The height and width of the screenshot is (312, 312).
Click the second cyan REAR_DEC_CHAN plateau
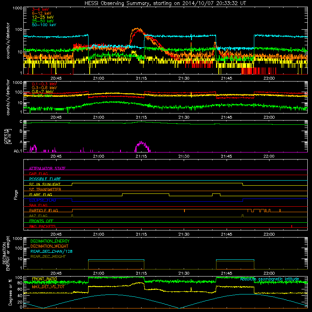tap(235, 260)
